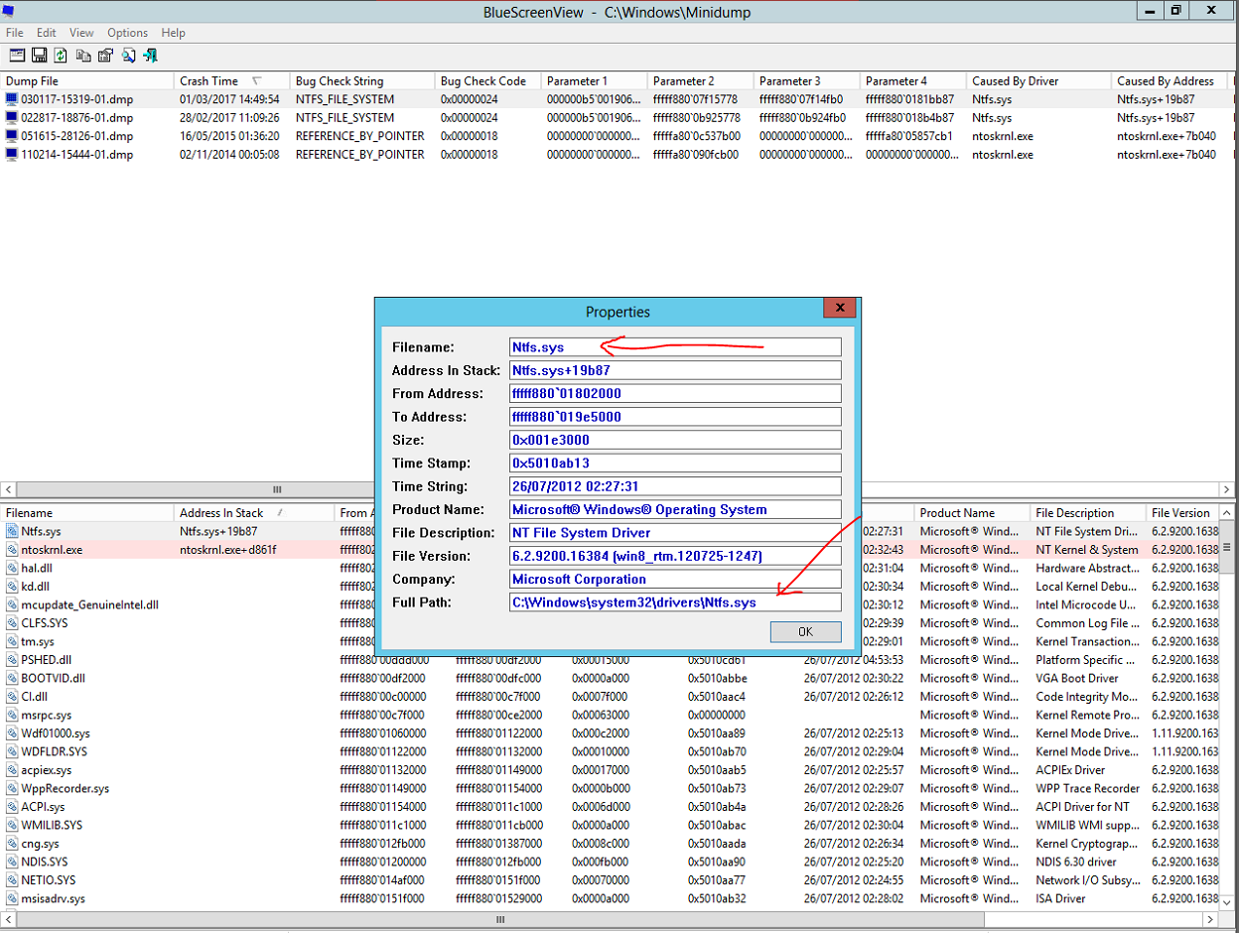The height and width of the screenshot is (933, 1239).
Task: Click the Exit door toolbar icon
Action: point(150,56)
